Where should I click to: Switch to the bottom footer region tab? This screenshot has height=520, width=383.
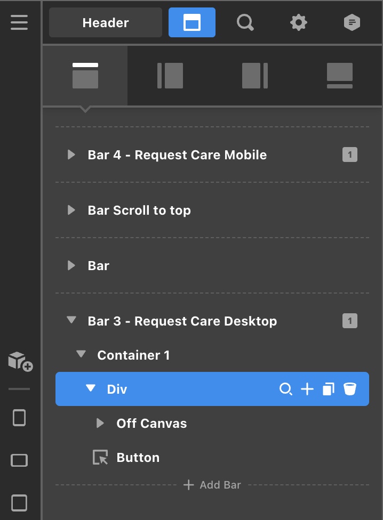click(340, 76)
